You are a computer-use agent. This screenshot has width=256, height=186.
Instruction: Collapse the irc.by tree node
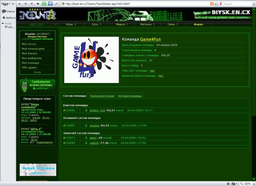click(x=3, y=24)
